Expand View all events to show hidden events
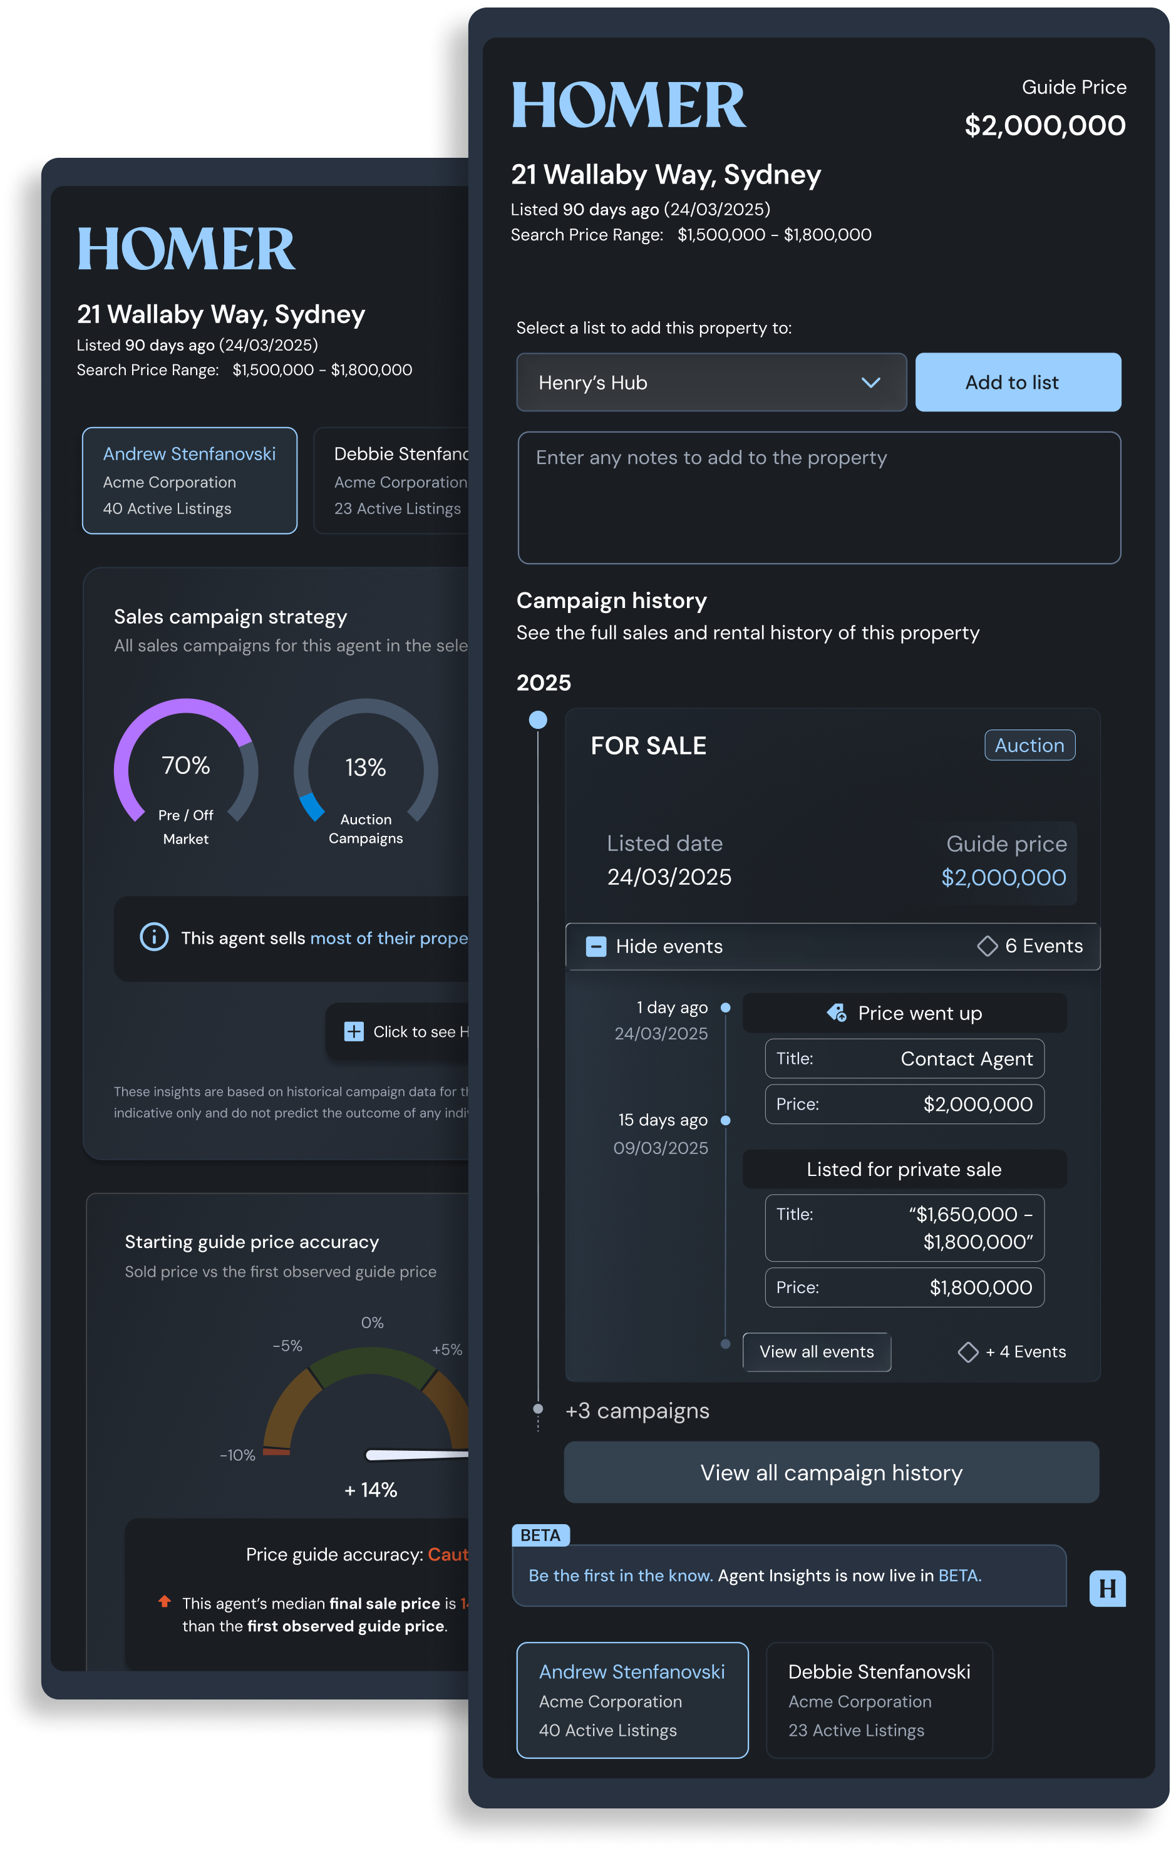The width and height of the screenshot is (1176, 1851). pos(817,1351)
